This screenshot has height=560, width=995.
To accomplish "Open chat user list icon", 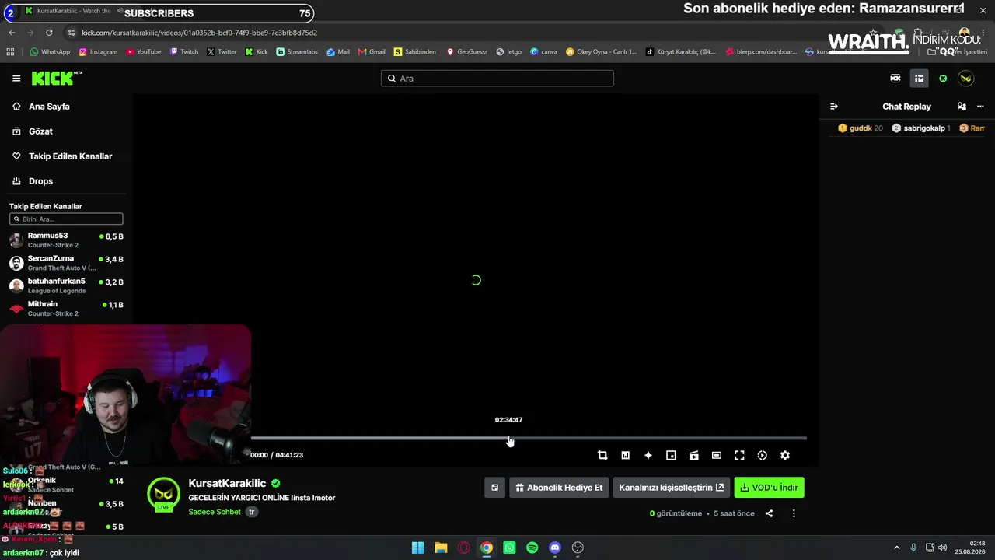I will [x=962, y=107].
